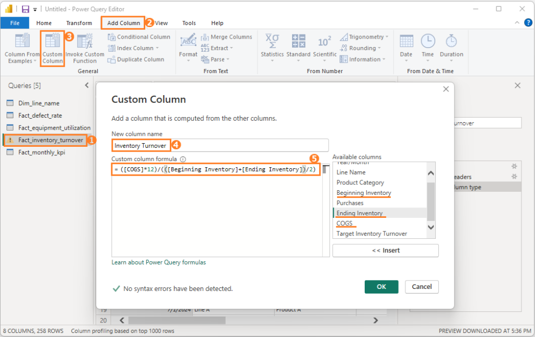535x337 pixels.
Task: Click the formula info icon
Action: [x=183, y=159]
